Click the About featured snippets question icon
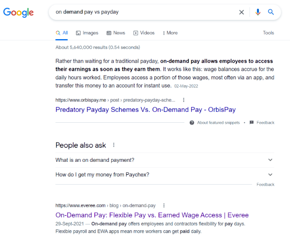The image size is (290, 247). (192, 123)
